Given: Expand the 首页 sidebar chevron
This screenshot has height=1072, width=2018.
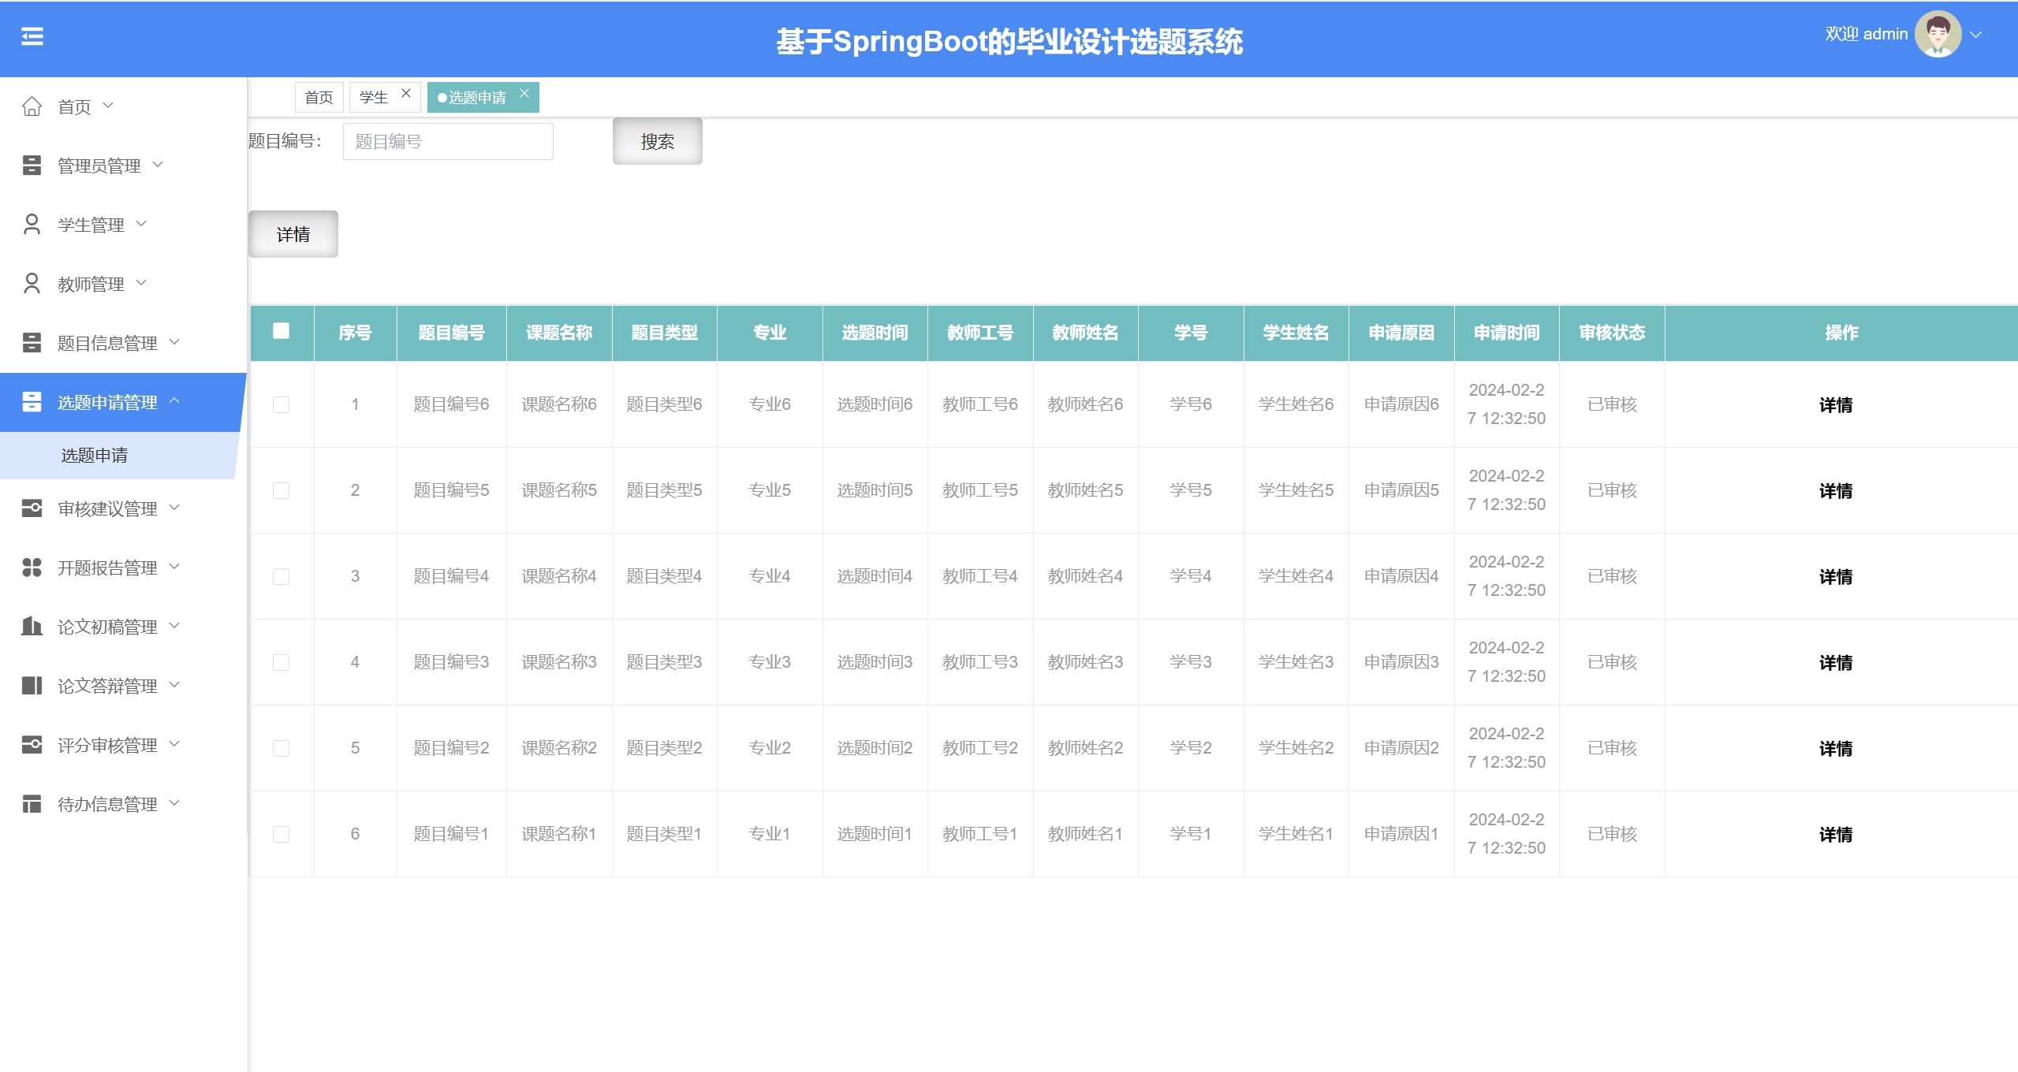Looking at the screenshot, I should [x=109, y=106].
